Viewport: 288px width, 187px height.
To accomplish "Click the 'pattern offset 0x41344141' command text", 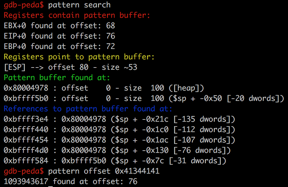I will 104,171.
